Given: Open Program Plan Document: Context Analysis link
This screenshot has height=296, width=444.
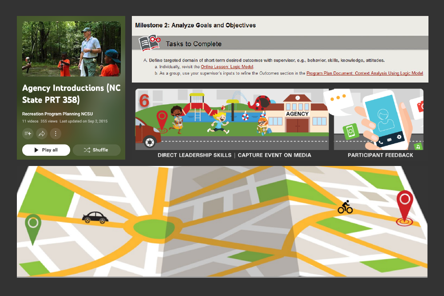Looking at the screenshot, I should (365, 73).
